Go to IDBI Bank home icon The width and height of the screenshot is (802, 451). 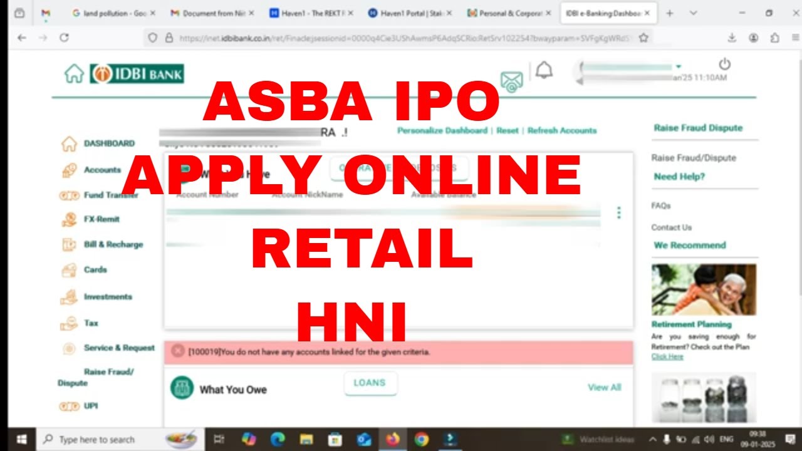coord(74,74)
